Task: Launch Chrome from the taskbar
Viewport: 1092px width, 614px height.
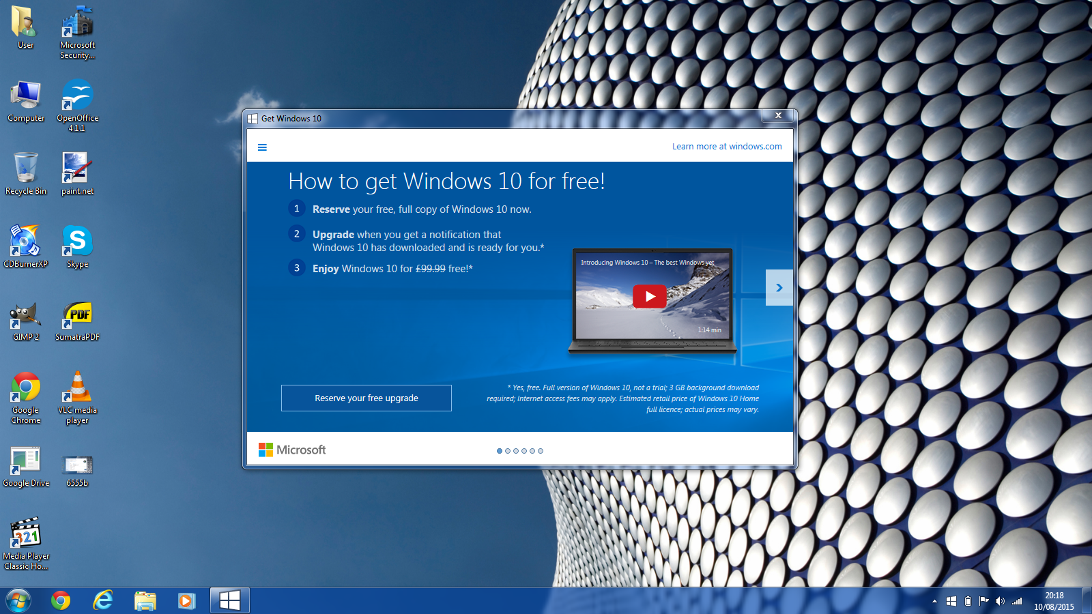Action: tap(61, 601)
